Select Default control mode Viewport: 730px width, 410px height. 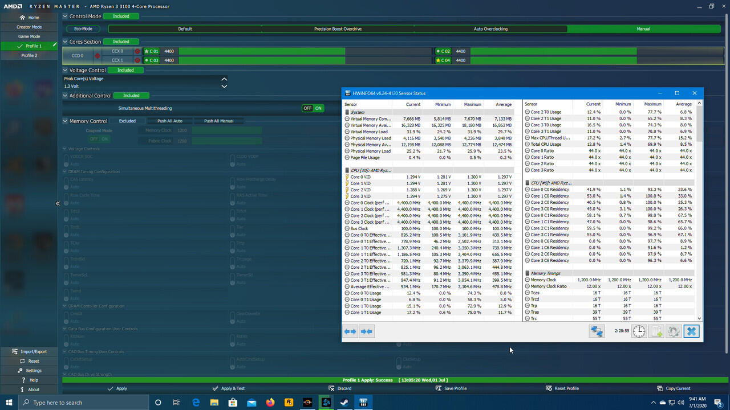[x=185, y=29]
